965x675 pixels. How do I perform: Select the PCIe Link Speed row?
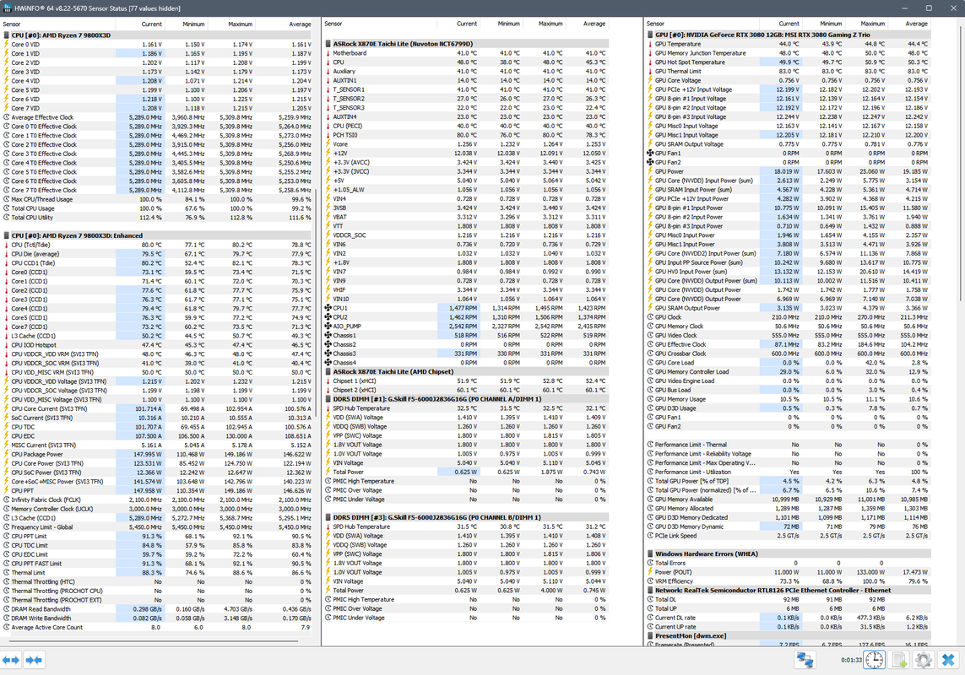789,536
